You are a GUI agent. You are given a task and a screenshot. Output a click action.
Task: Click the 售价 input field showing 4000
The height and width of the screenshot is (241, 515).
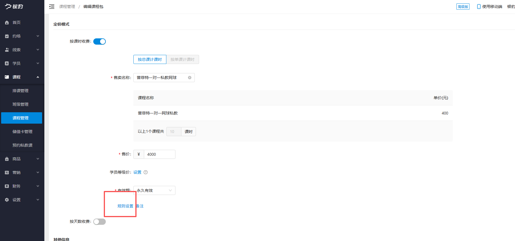159,154
